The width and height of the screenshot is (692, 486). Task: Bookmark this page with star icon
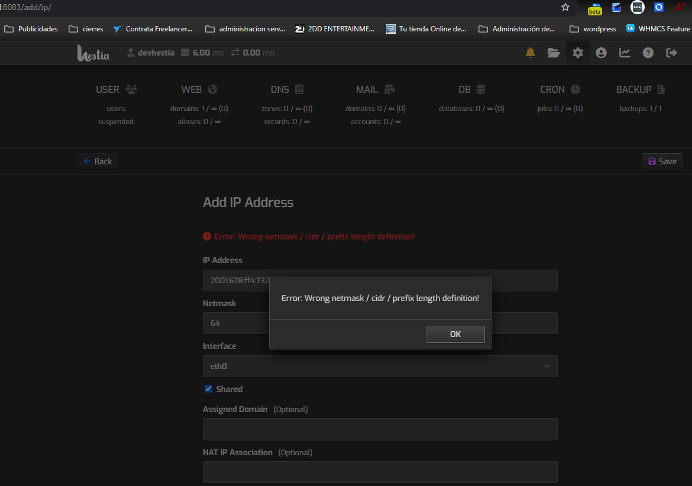click(x=565, y=7)
